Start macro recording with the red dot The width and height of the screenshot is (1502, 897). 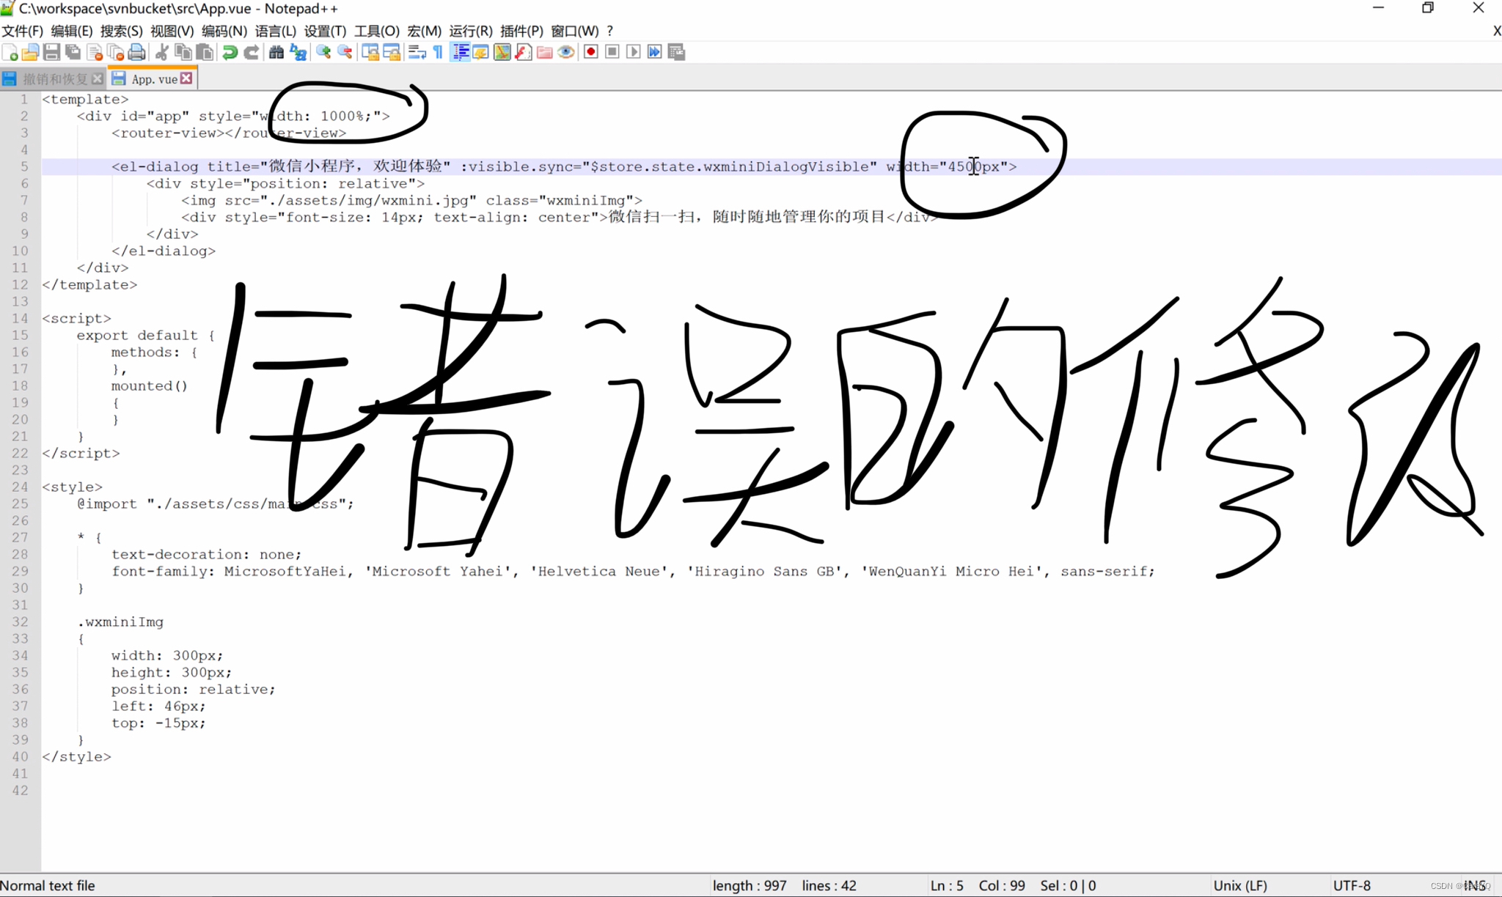(591, 52)
